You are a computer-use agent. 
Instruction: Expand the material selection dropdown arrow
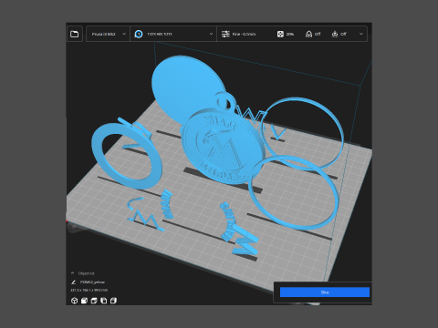[x=211, y=34]
